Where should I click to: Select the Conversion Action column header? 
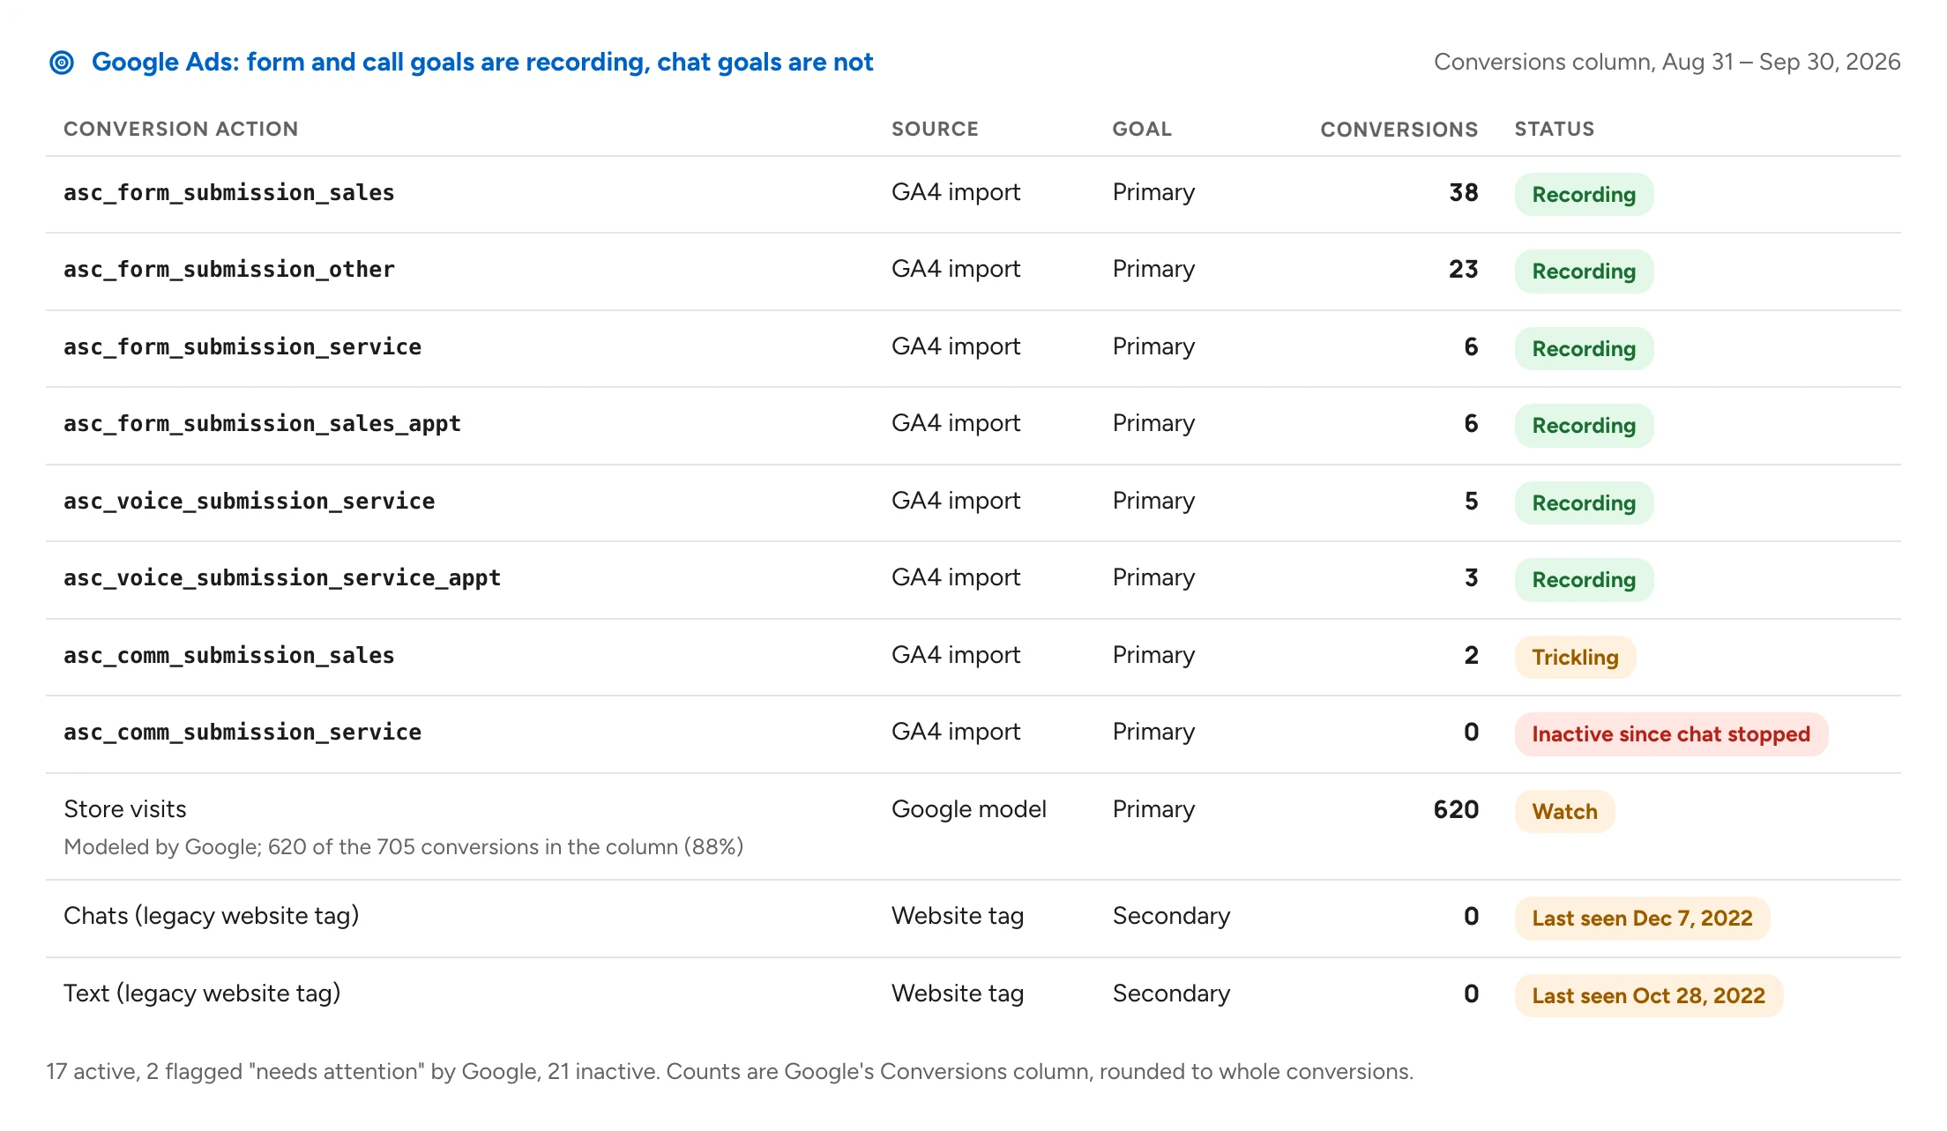[181, 129]
